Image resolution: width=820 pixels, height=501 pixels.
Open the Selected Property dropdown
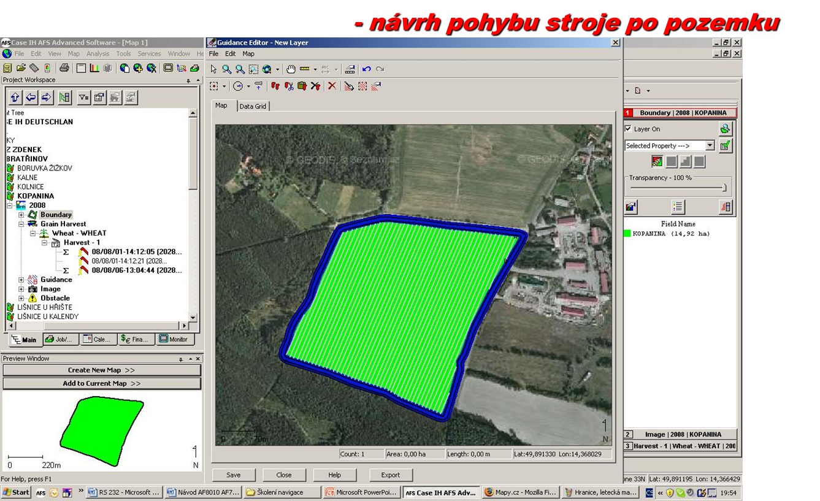(710, 146)
